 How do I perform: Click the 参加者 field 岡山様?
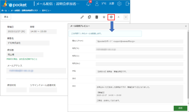(25, 55)
